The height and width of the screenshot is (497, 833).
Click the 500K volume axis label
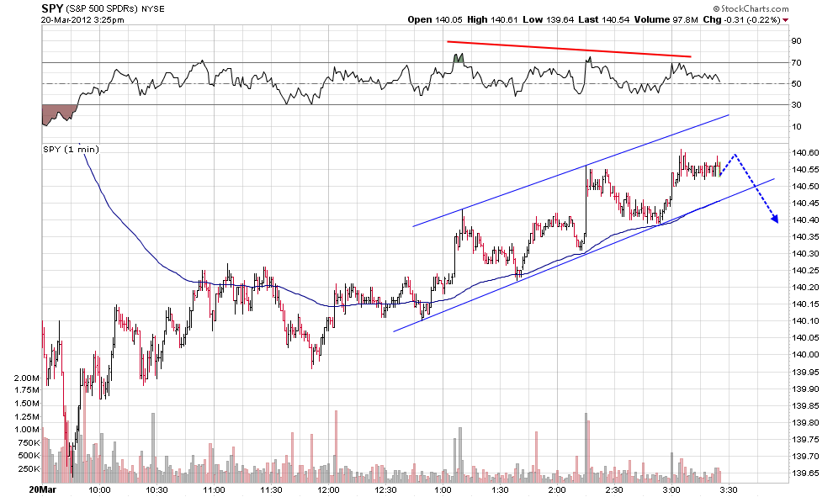pos(29,456)
